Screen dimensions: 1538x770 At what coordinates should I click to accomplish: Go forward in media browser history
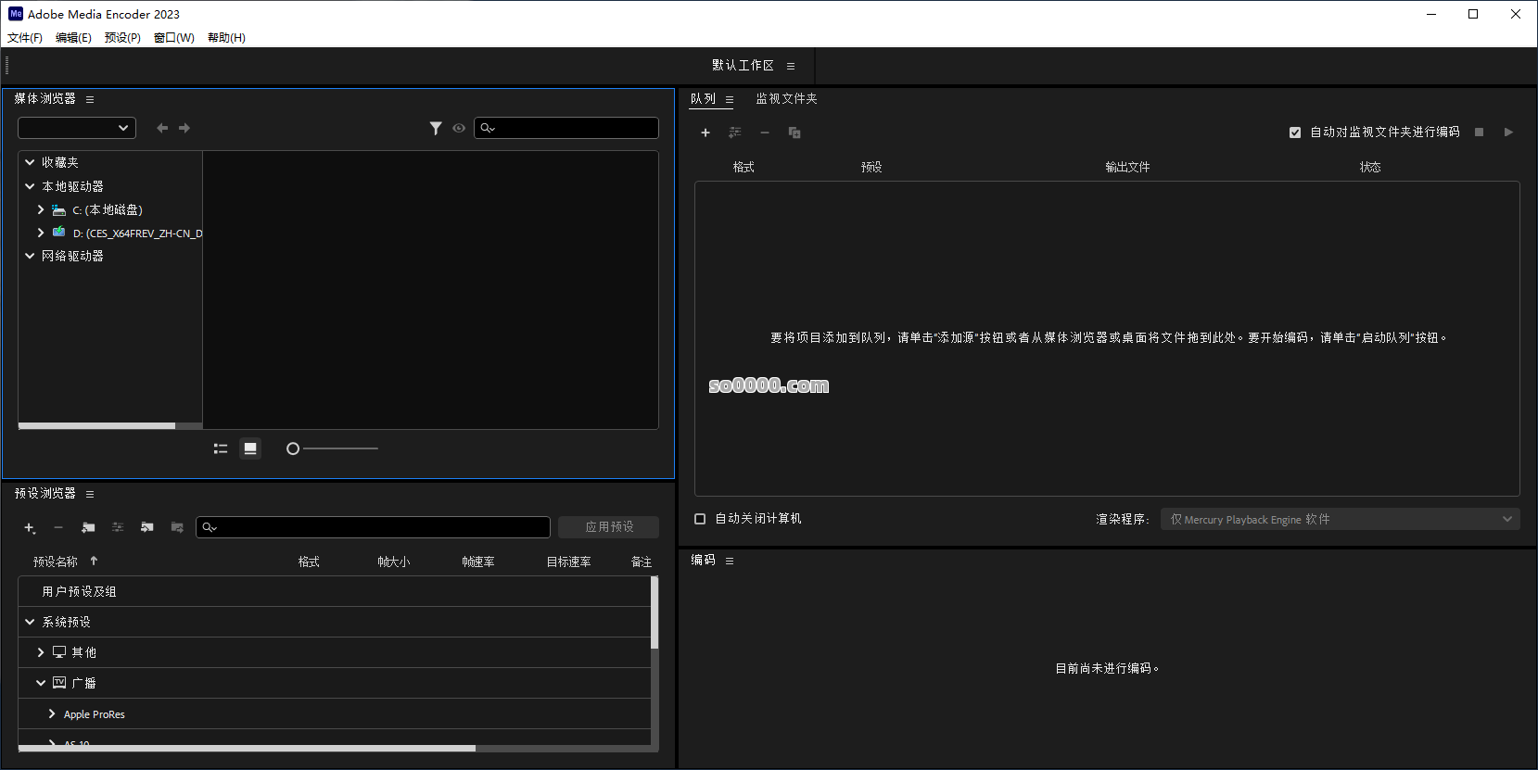coord(184,128)
